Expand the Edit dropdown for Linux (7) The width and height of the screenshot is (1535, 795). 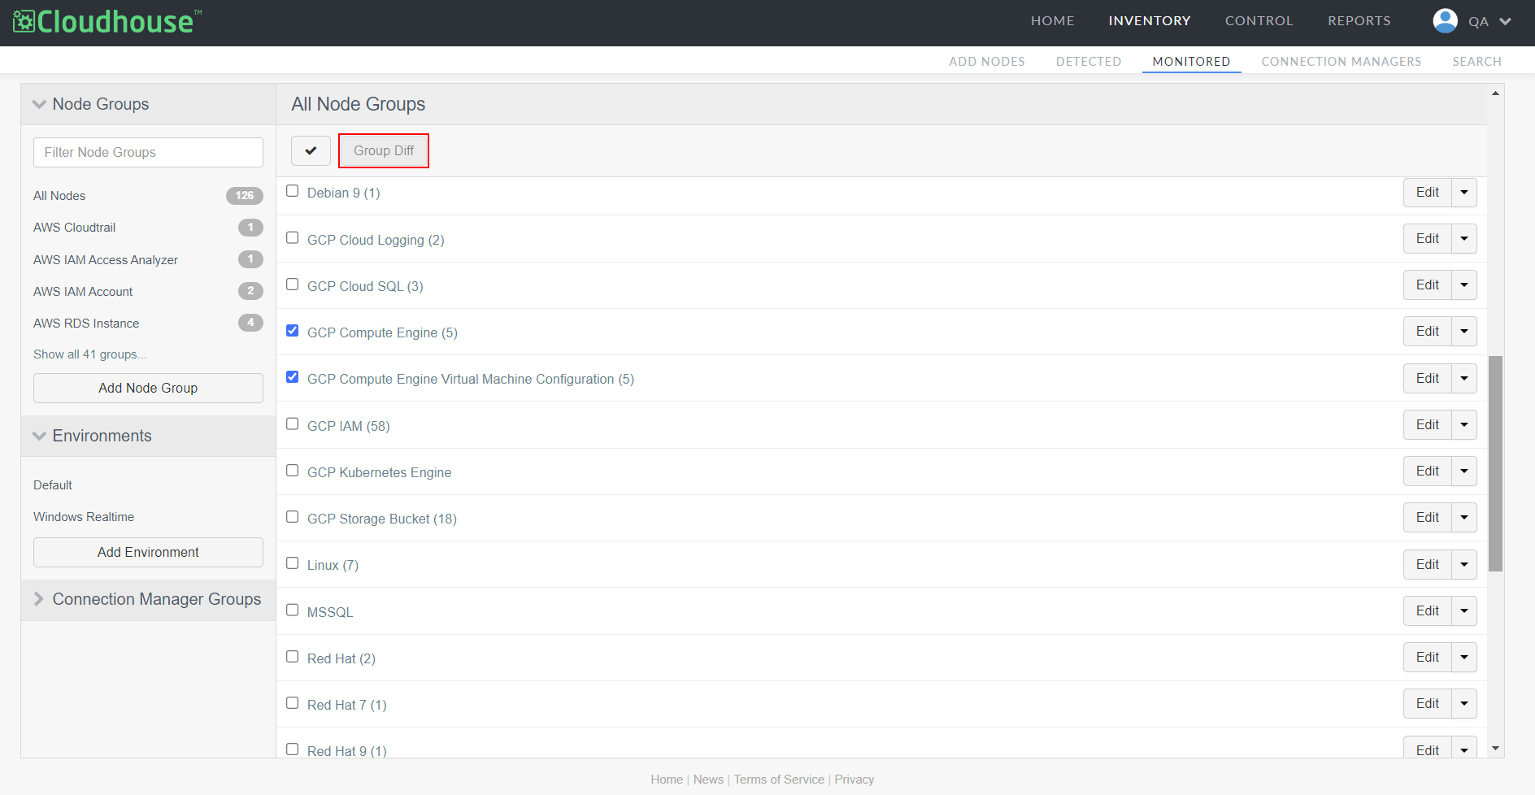pyautogui.click(x=1464, y=565)
